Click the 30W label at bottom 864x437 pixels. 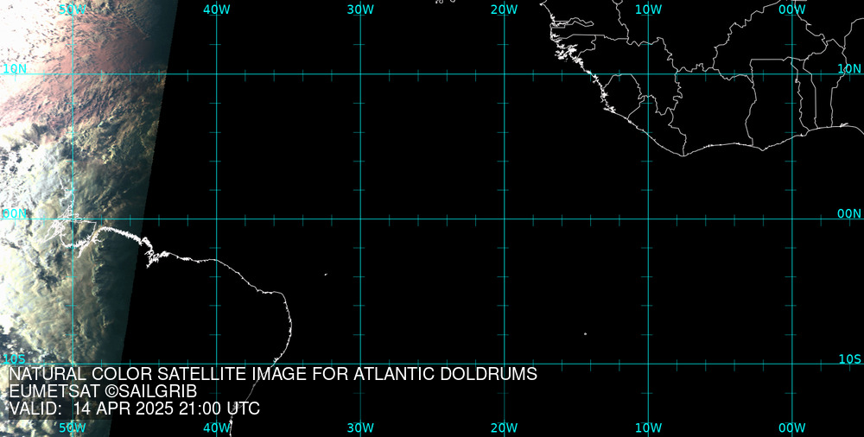(x=361, y=427)
